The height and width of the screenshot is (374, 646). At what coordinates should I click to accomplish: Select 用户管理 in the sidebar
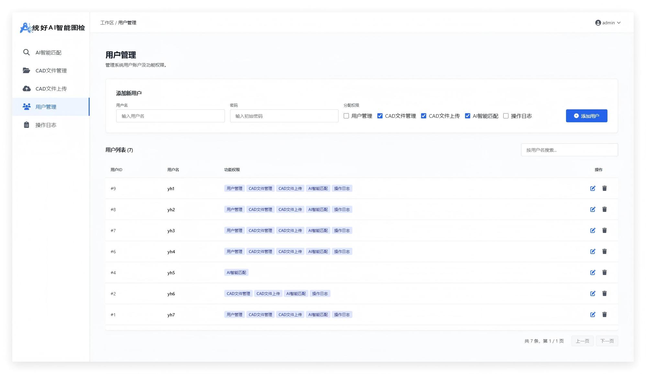[51, 107]
